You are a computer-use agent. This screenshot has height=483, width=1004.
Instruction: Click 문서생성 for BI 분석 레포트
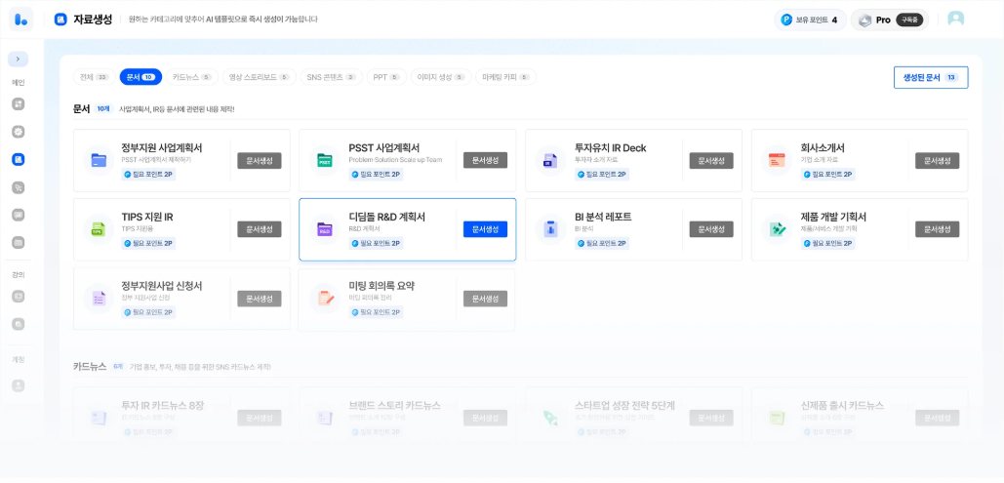pos(711,229)
